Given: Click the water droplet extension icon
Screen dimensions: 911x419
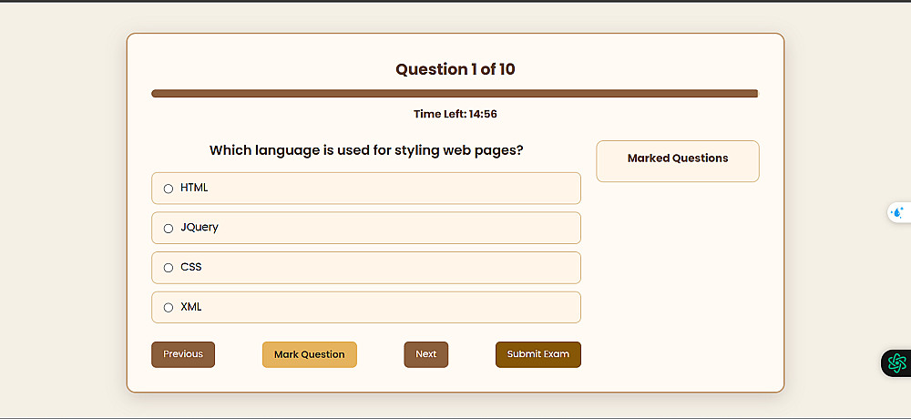Looking at the screenshot, I should [898, 212].
